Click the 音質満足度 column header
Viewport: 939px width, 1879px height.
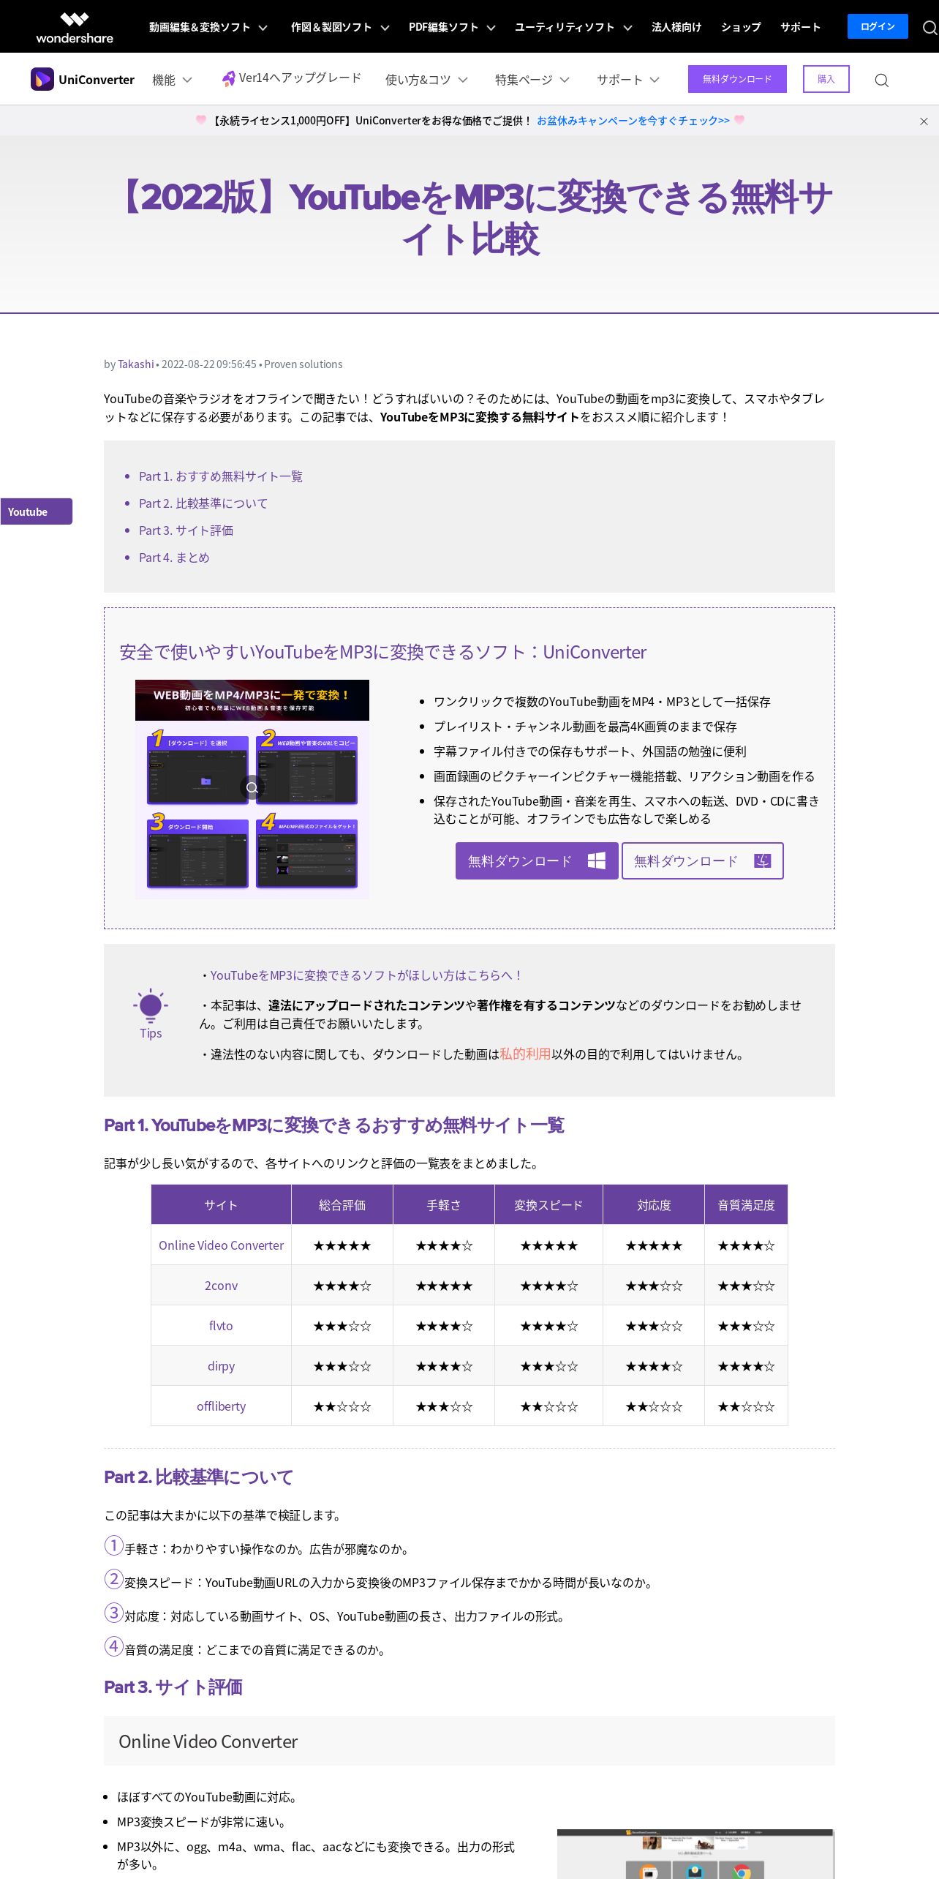point(746,1204)
